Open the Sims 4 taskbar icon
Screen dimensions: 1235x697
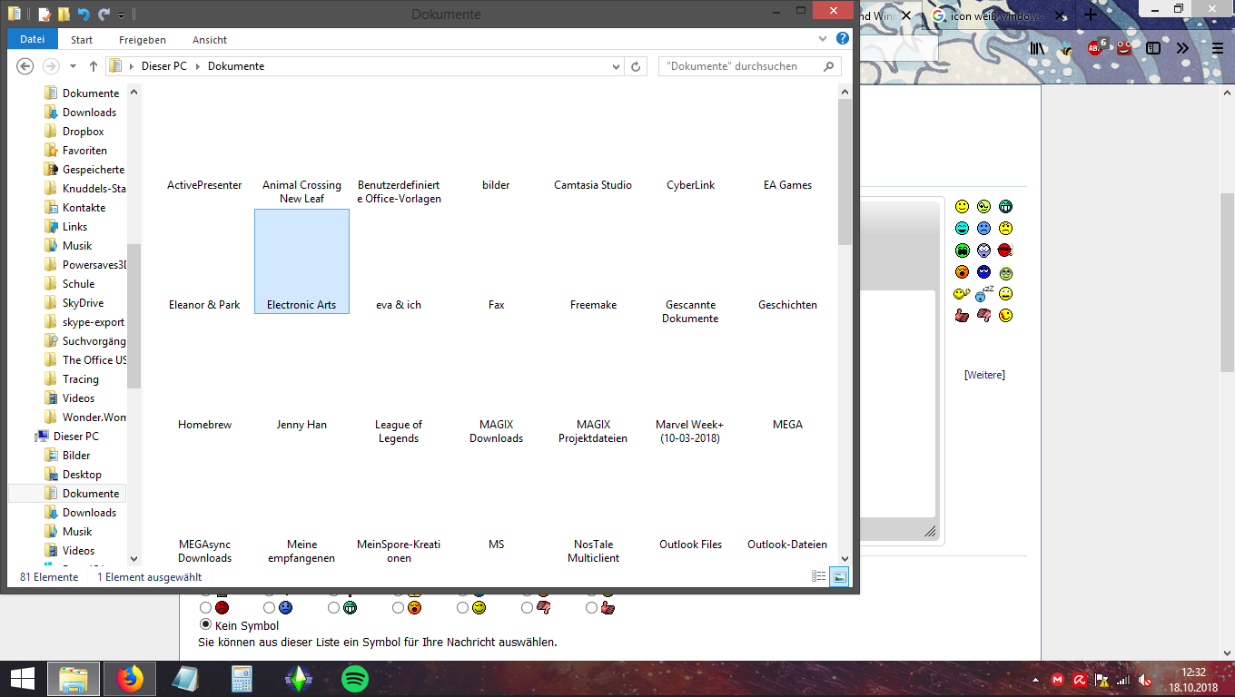tap(298, 678)
